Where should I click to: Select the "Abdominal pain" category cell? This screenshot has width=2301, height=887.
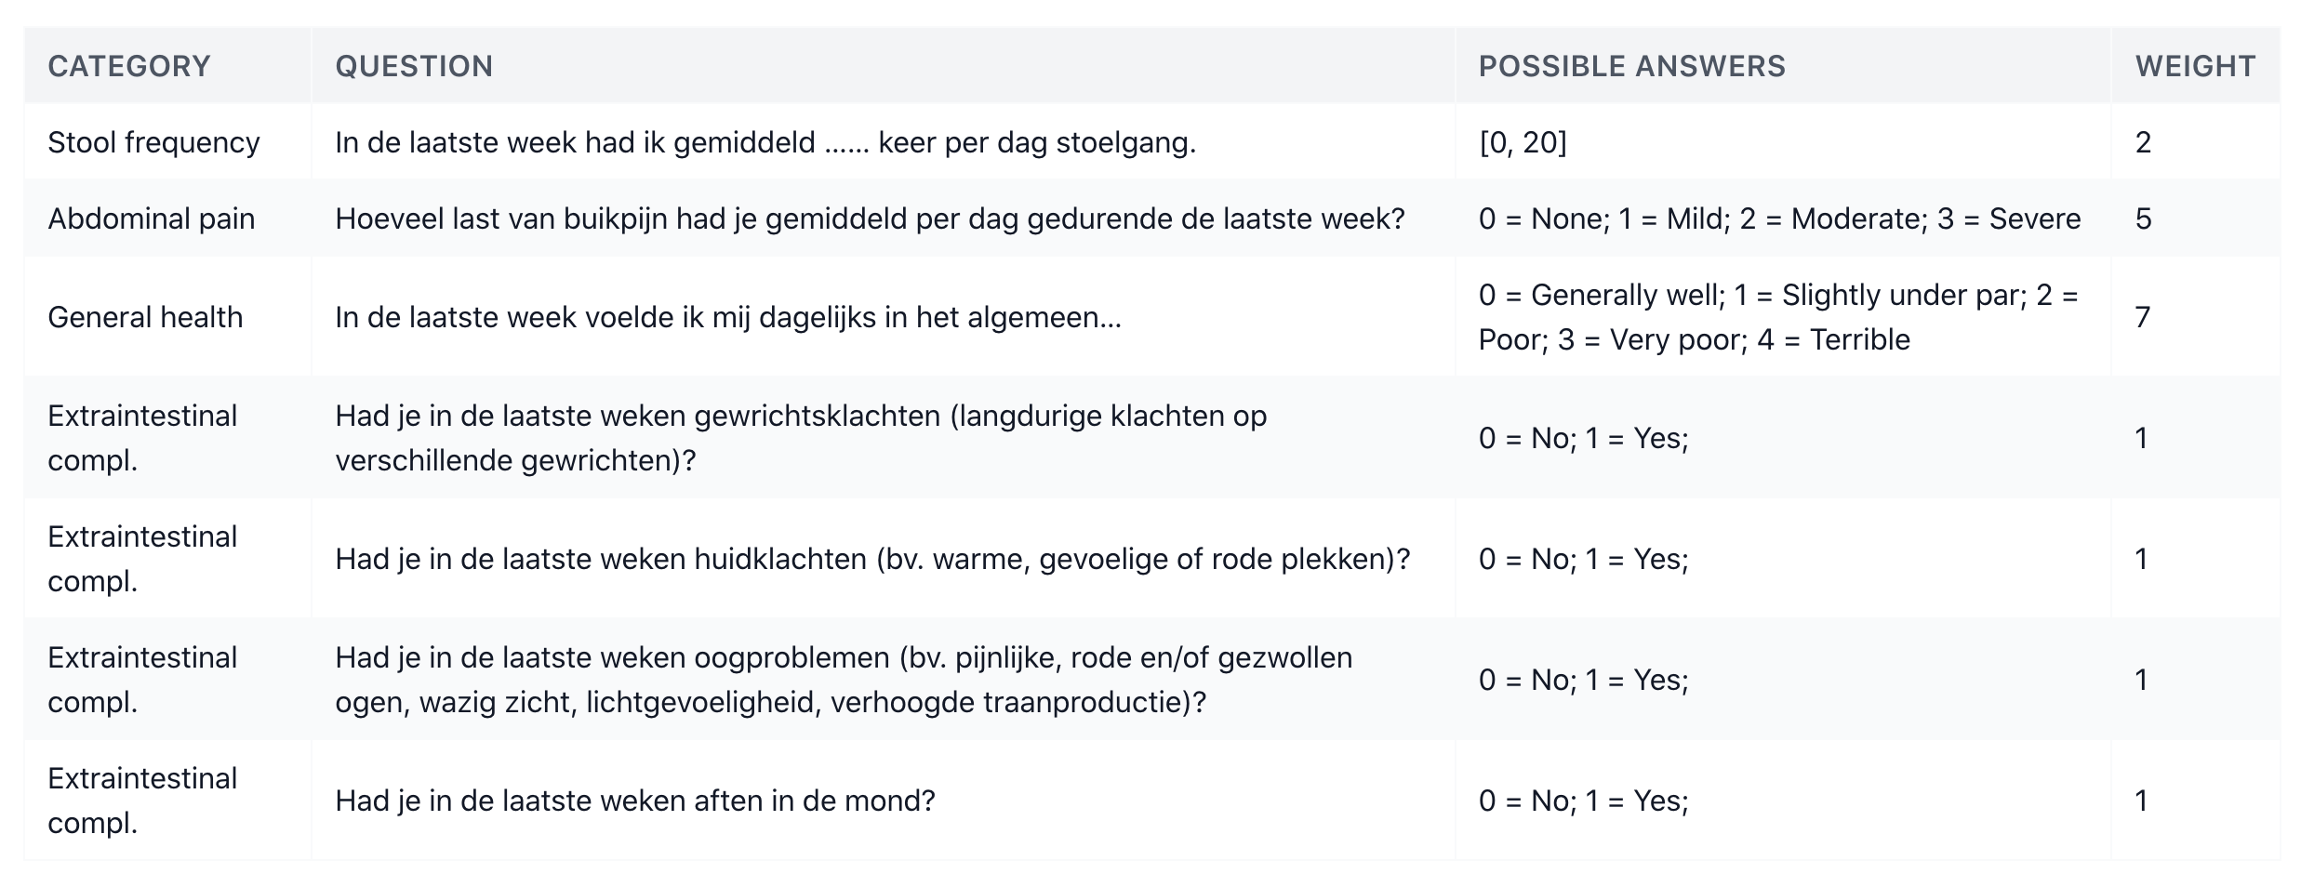pyautogui.click(x=151, y=218)
